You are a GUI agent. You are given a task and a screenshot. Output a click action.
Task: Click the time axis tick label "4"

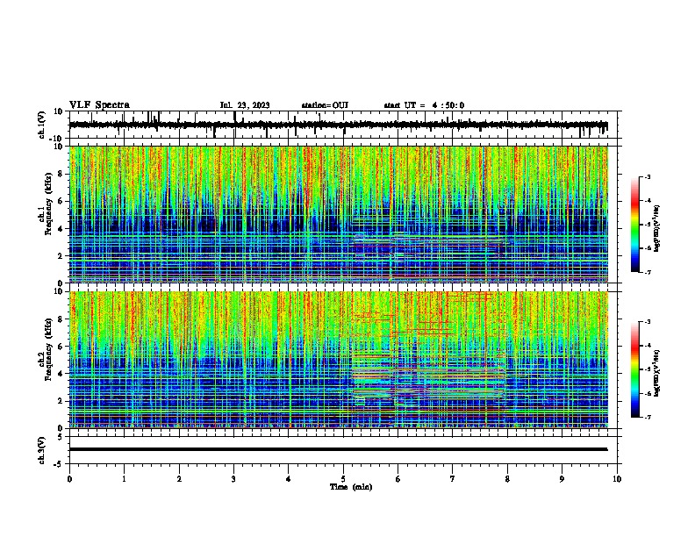point(289,479)
